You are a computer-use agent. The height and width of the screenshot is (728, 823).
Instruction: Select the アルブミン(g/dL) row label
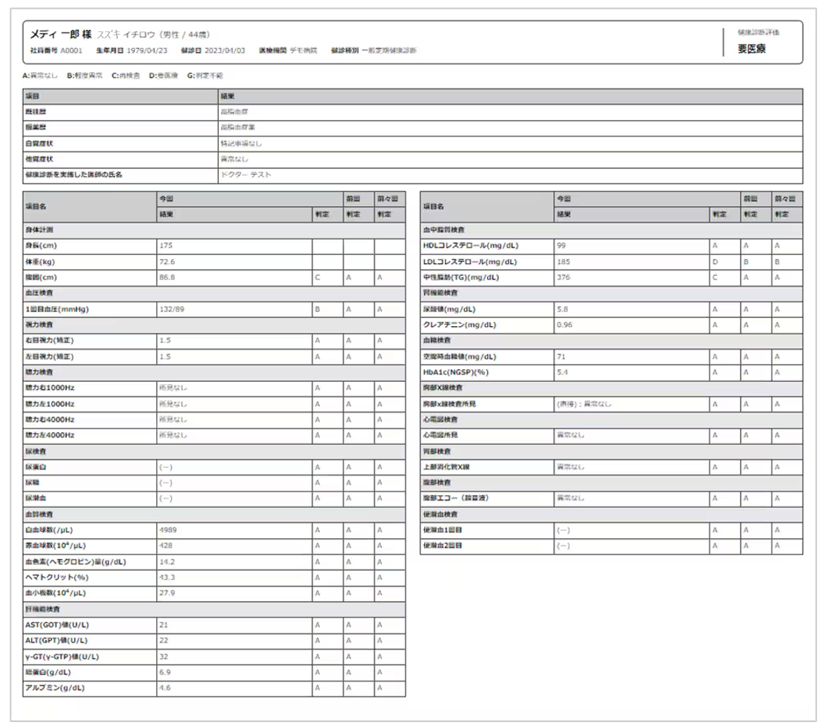click(x=55, y=688)
